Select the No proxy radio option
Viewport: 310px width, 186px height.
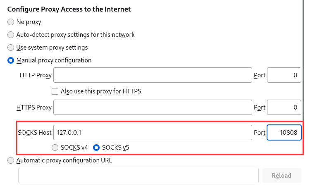pyautogui.click(x=11, y=22)
